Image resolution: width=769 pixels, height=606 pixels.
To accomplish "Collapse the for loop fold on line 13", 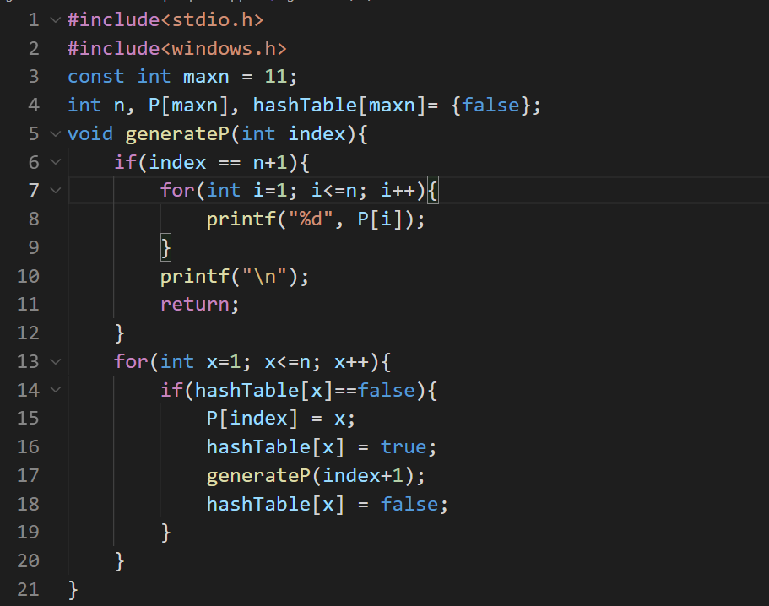I will (56, 362).
